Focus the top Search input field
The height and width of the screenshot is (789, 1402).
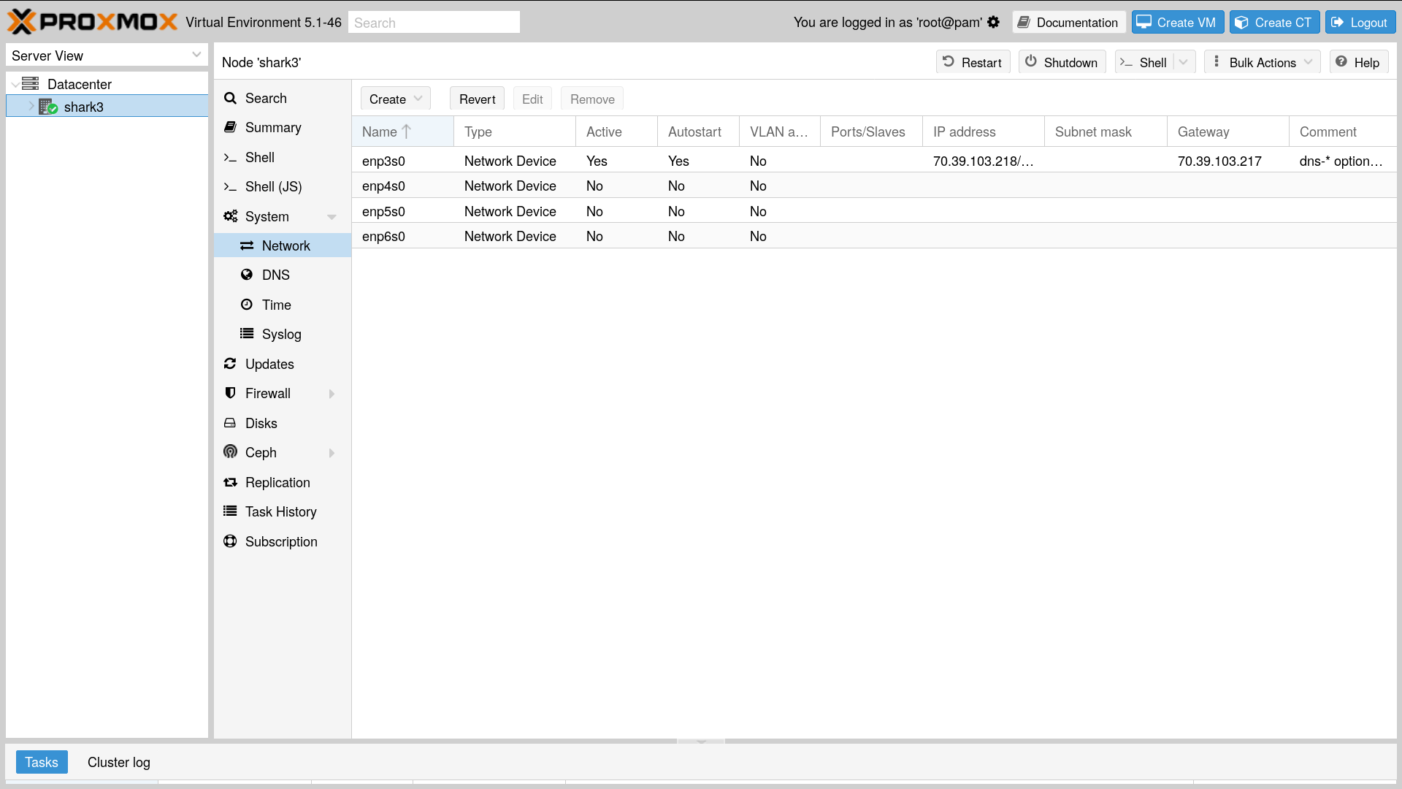434,23
